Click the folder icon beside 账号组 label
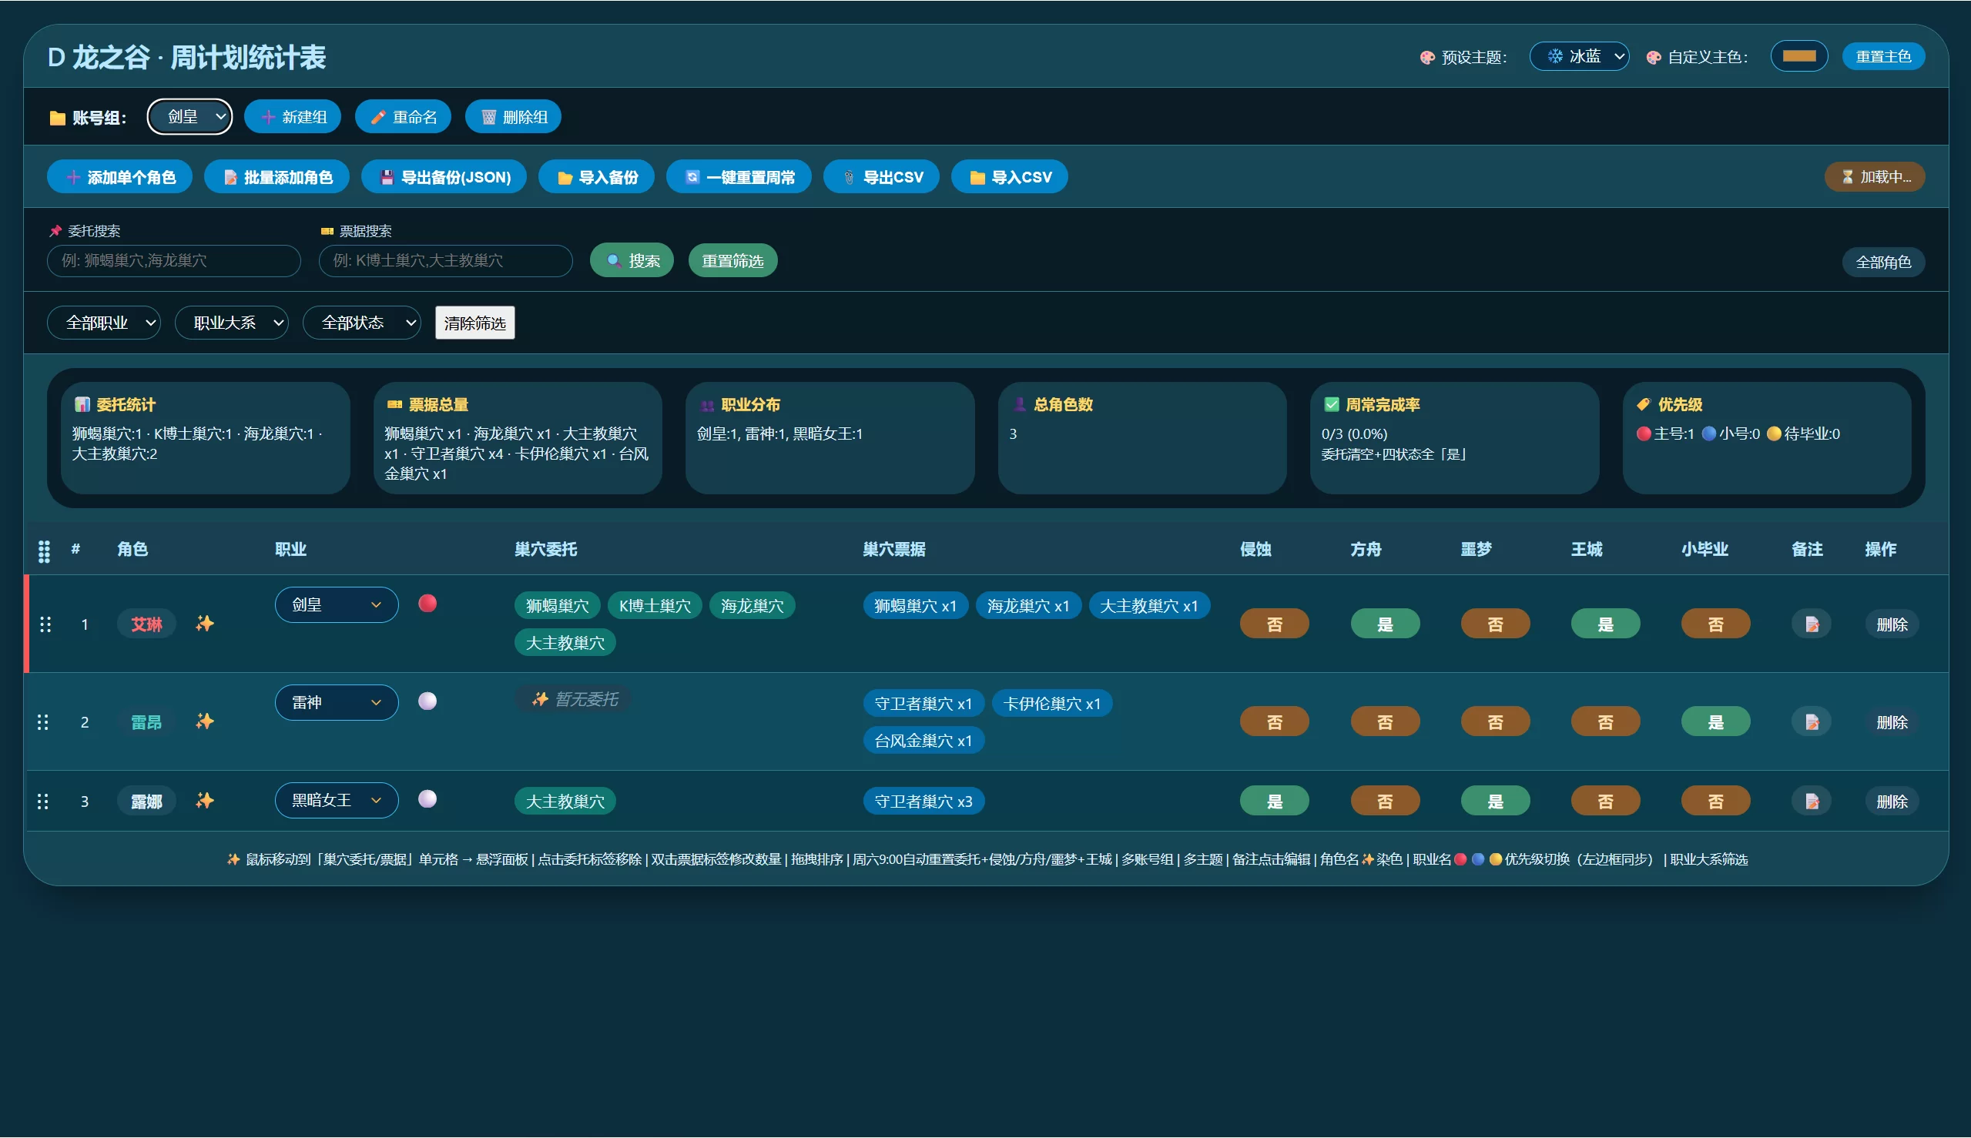Viewport: 1971px width, 1138px height. [57, 118]
